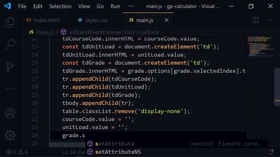Open the Edit menu
Image resolution: width=280 pixels, height=157 pixels.
pyautogui.click(x=38, y=7)
